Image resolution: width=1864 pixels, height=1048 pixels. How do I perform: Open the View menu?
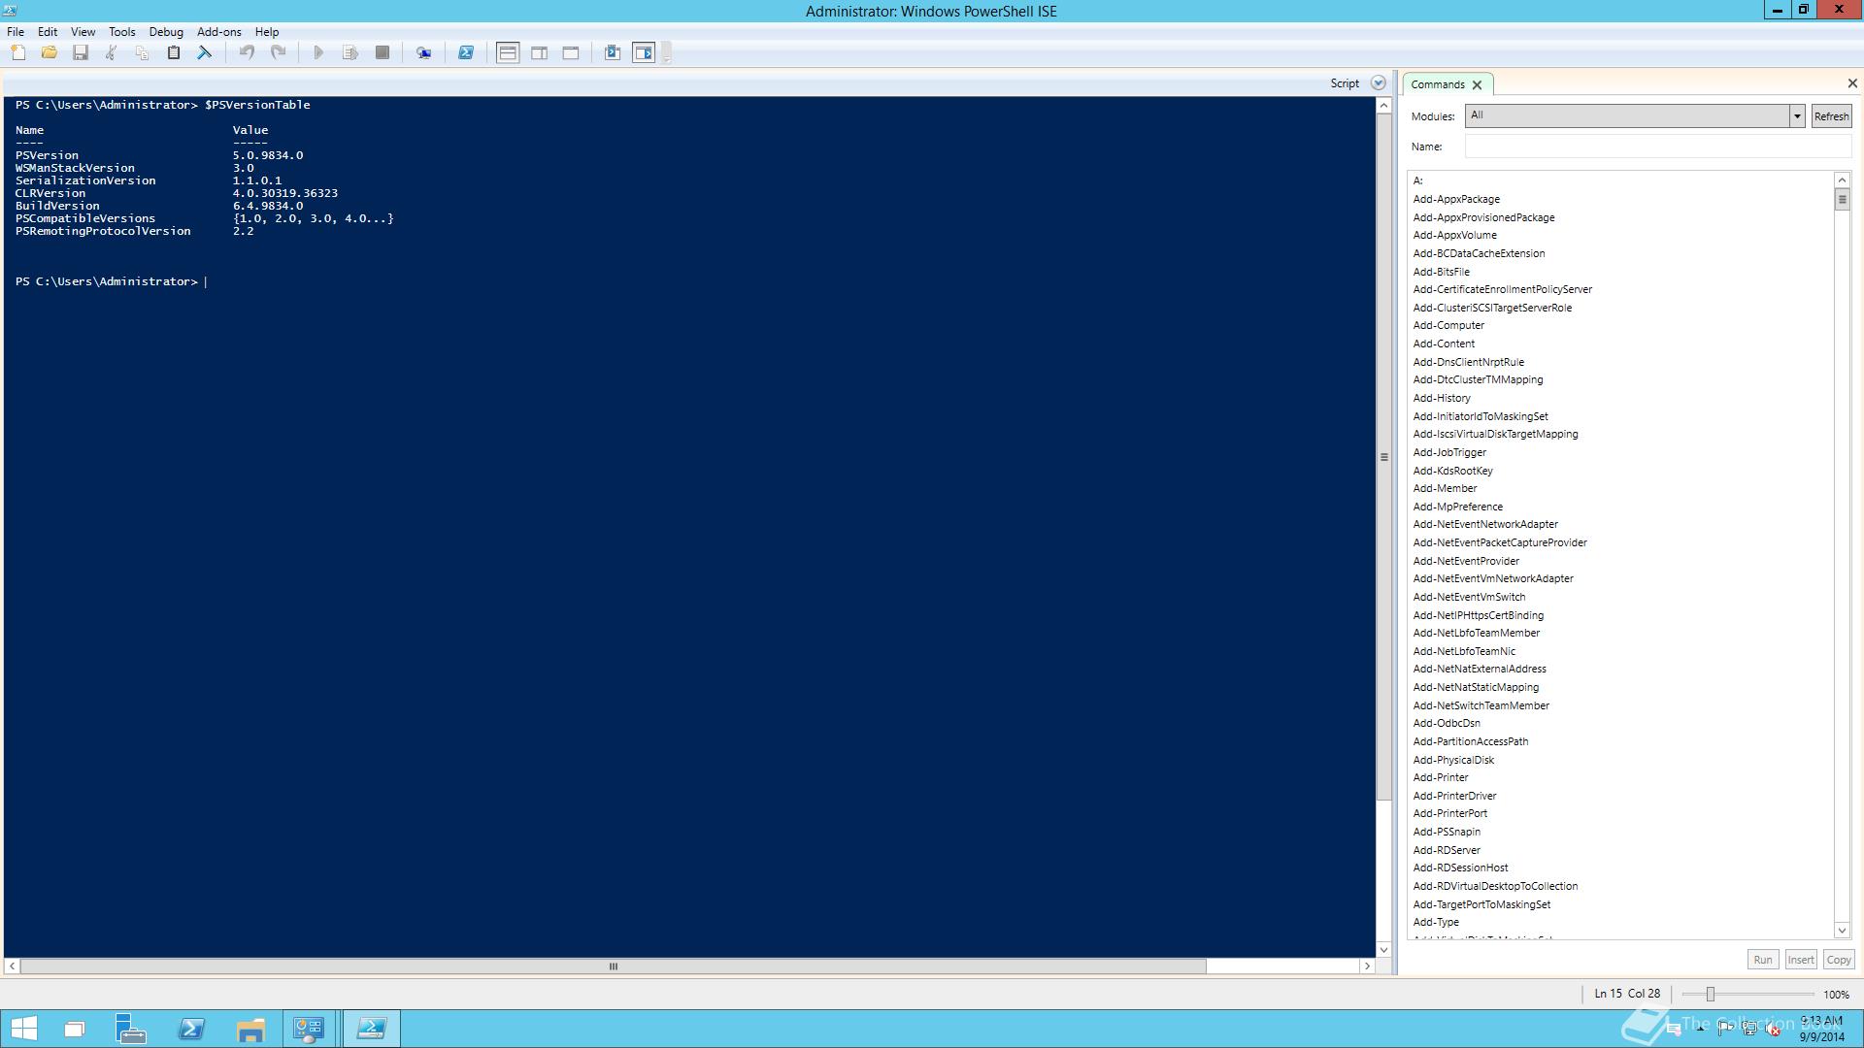click(83, 32)
